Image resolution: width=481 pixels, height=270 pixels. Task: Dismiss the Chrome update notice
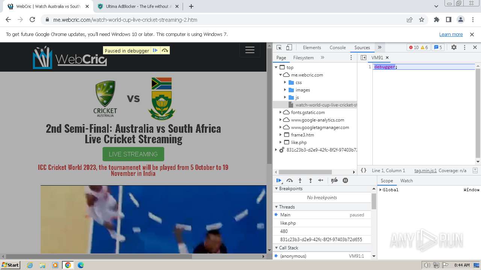(x=472, y=34)
